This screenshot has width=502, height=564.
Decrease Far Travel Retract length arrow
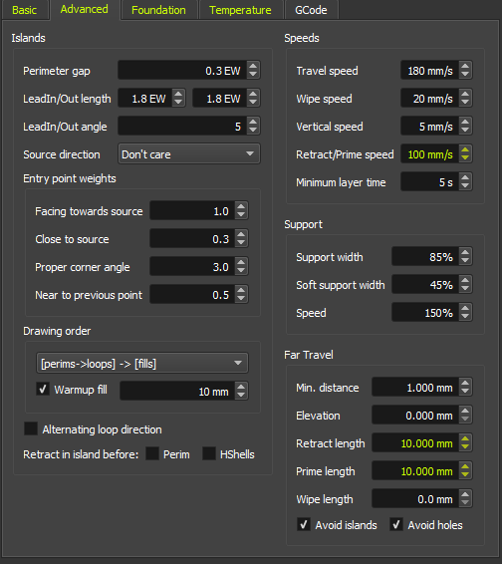point(465,447)
